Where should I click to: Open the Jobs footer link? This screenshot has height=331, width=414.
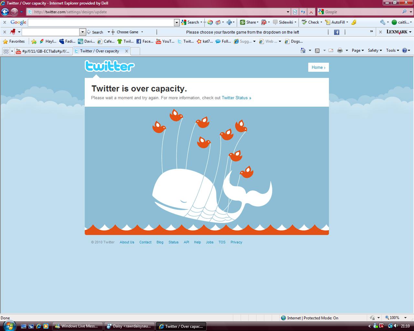coord(210,242)
